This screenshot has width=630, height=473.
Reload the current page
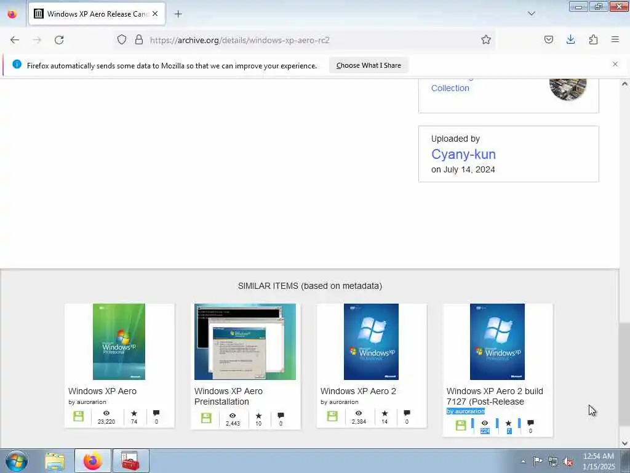point(59,40)
